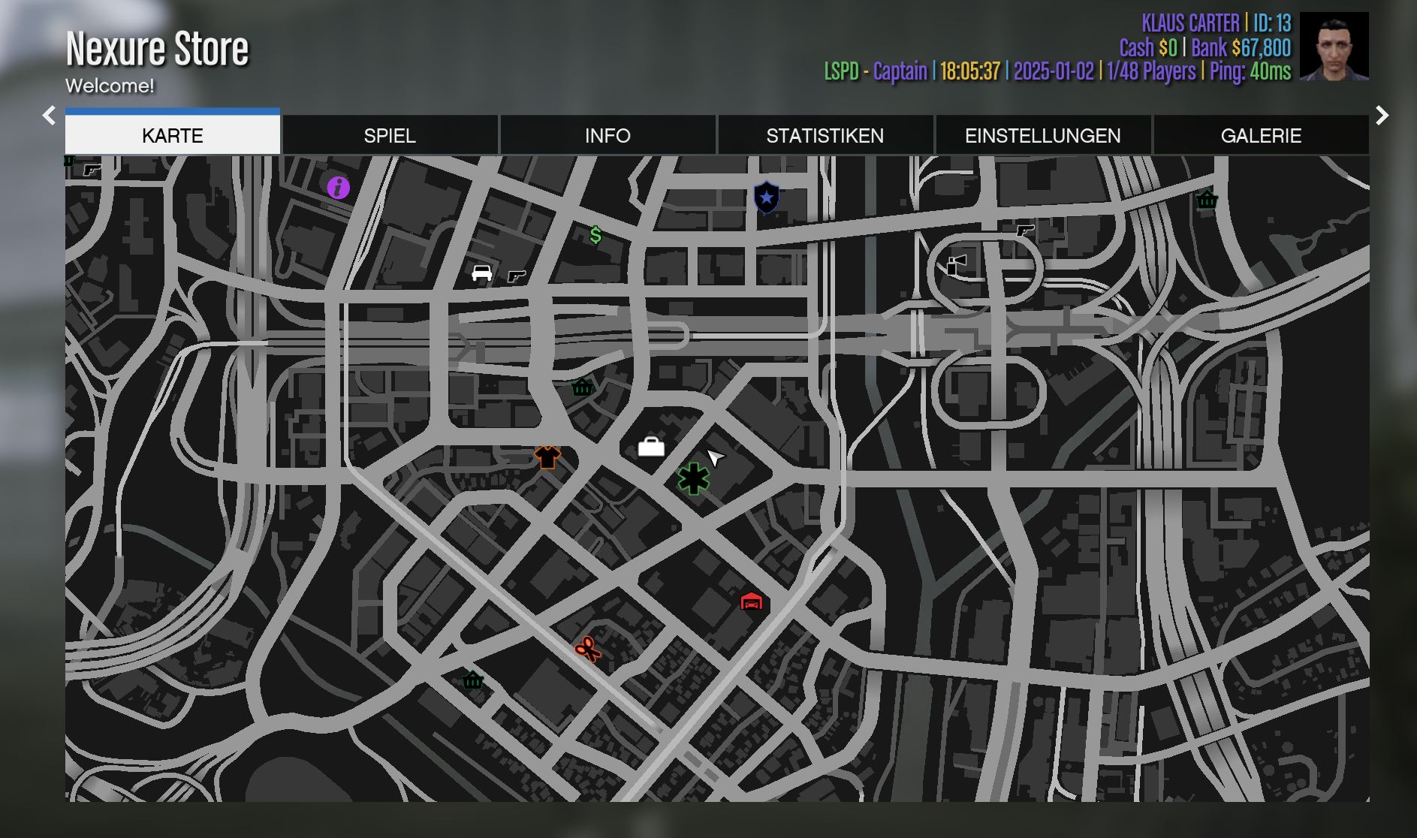Screen dimensions: 1417x838
Task: Select the gun blip at map top-left corner
Action: pos(92,170)
